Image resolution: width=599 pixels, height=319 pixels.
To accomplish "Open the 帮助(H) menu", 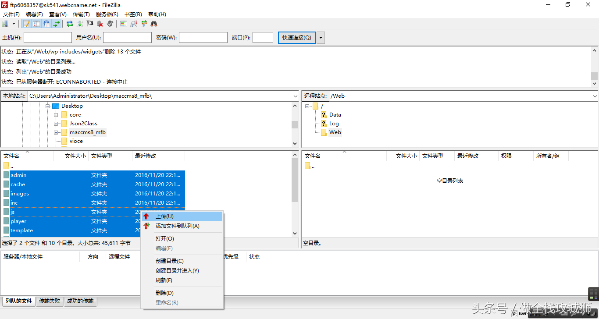I will coord(157,14).
